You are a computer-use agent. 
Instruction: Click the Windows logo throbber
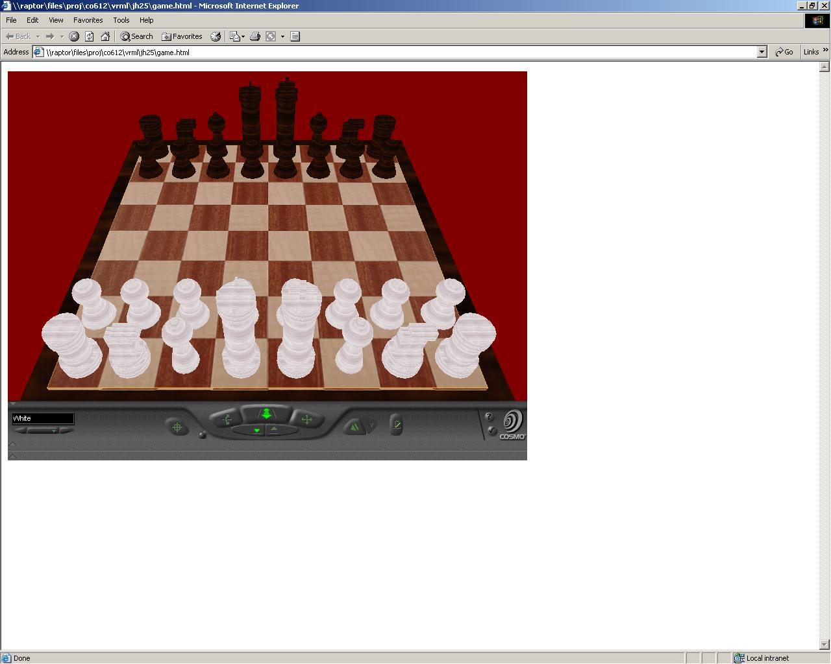[817, 21]
